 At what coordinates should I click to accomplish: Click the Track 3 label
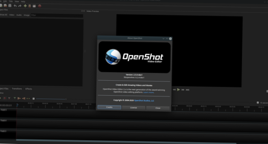pos(3,131)
